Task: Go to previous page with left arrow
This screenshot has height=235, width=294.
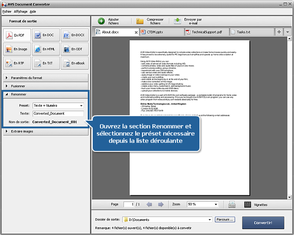Action: [149, 204]
